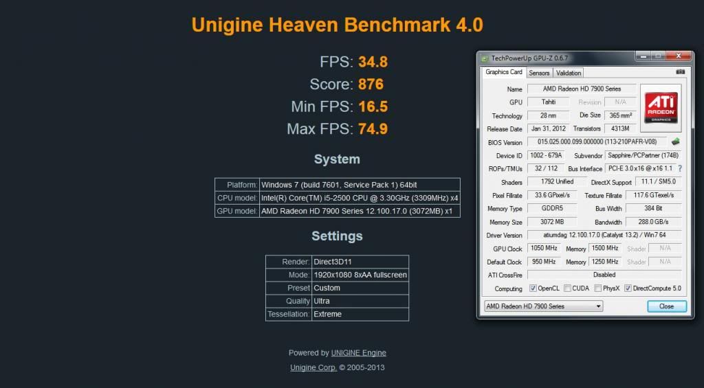This screenshot has height=388, width=704.
Task: Click the ATI CrossFire Disabled field
Action: click(x=604, y=275)
